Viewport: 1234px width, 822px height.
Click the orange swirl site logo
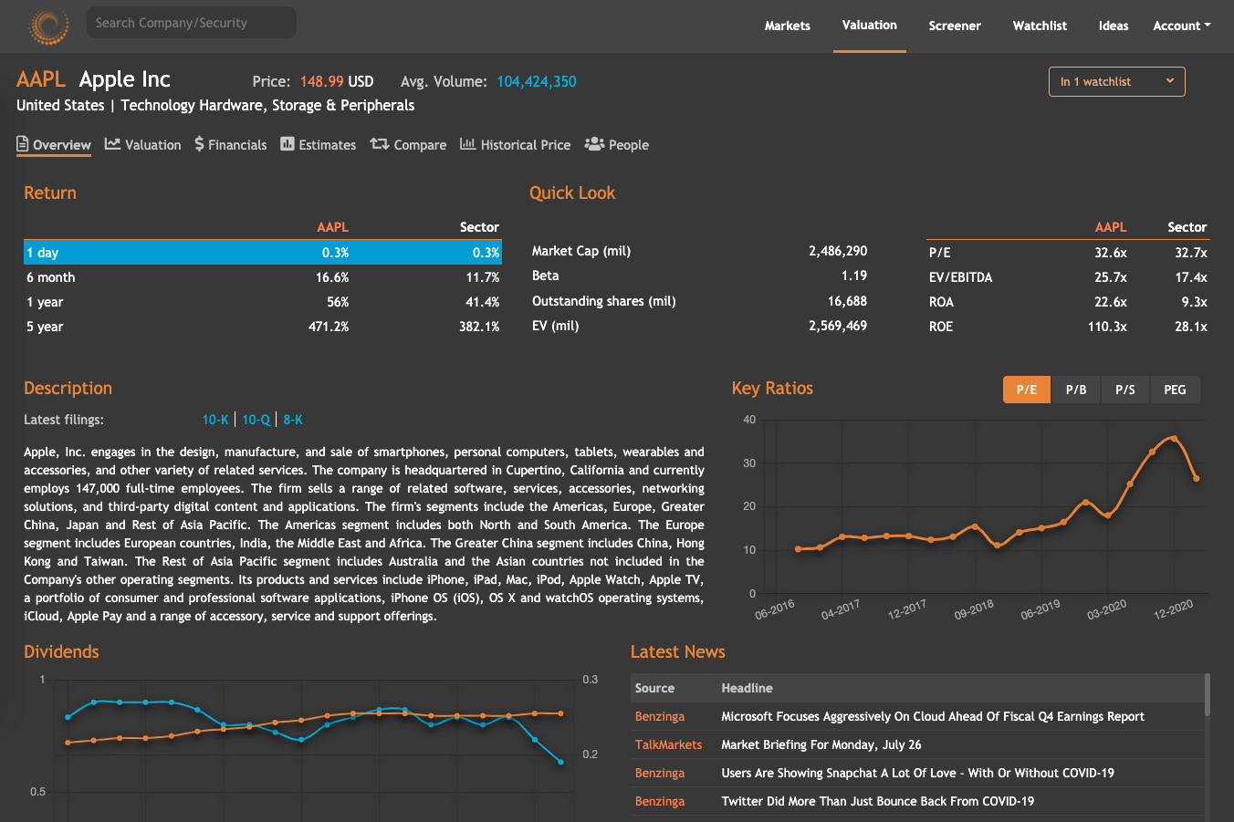click(x=48, y=26)
